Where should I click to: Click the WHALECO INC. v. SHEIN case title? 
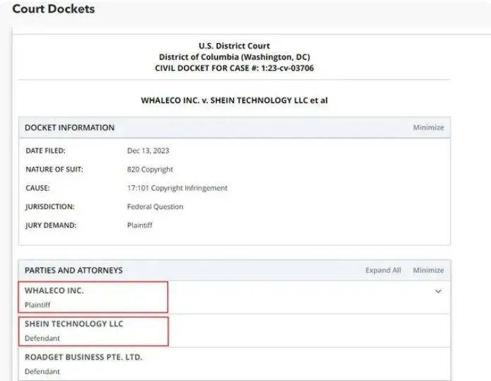235,100
